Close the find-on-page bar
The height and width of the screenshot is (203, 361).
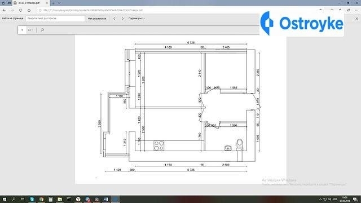[x=357, y=19]
